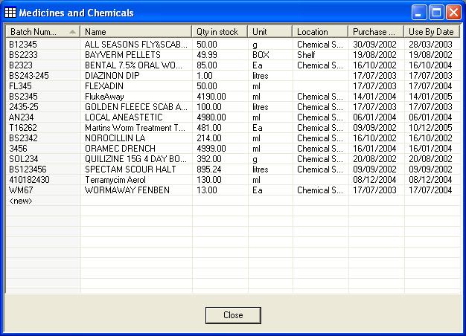The height and width of the screenshot is (336, 466).
Task: Select batch number BS2342
Action: (43, 138)
